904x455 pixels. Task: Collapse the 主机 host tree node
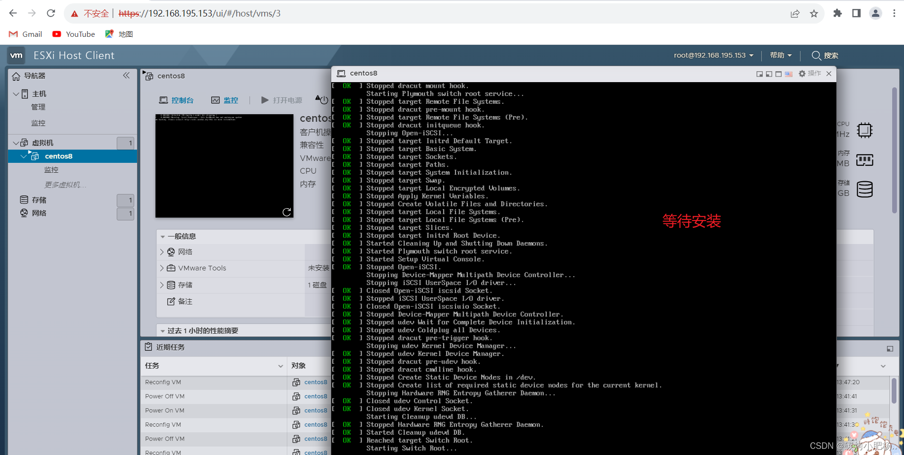tap(16, 94)
